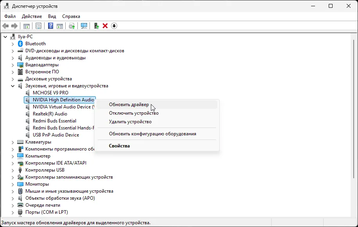Select the MCHOSE V9 PRO device
Screen dimensions: 358x227
point(50,93)
